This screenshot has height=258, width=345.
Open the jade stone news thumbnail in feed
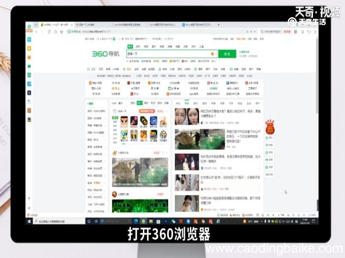200,139
